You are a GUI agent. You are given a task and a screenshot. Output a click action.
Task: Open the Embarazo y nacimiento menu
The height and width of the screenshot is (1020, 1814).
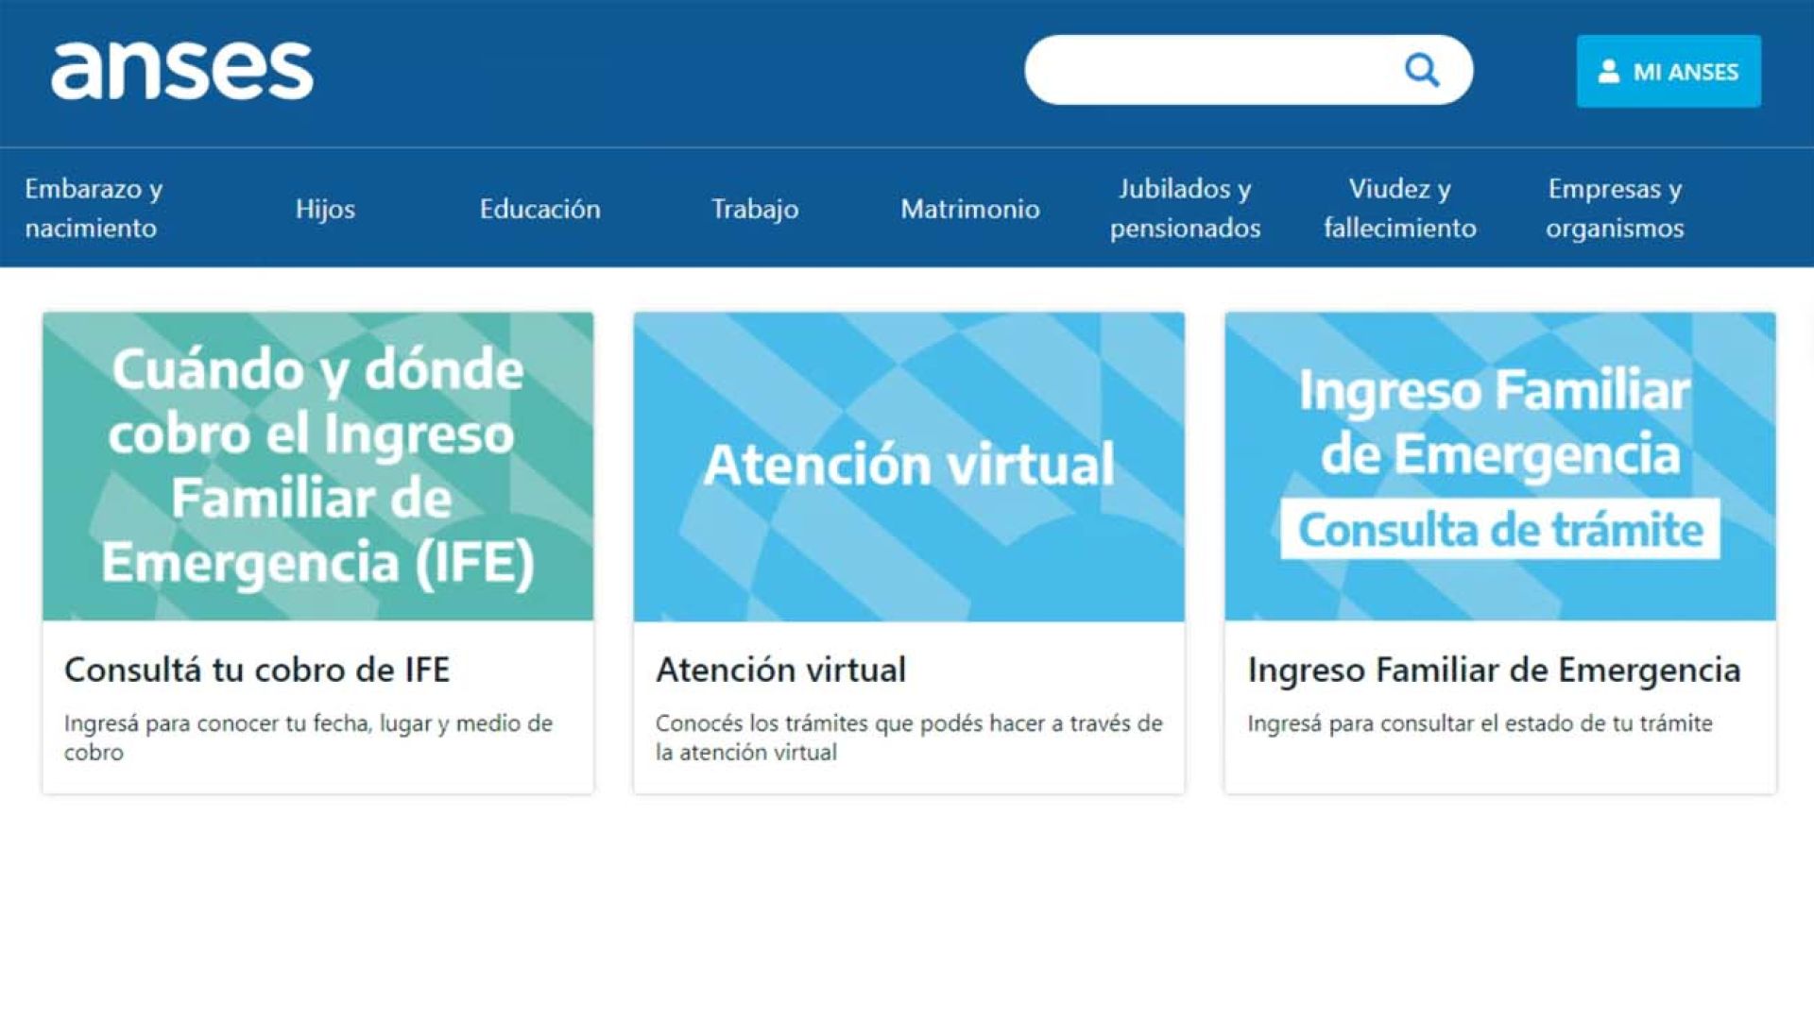click(x=94, y=208)
